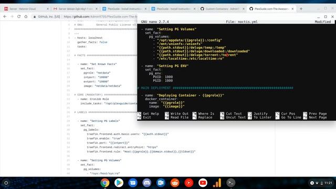Launch Outlook from the shelf
Screen dimensions: 336x189
coord(161,183)
